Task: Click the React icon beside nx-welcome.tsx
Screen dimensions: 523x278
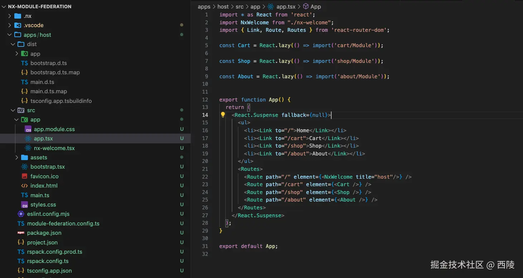Action: [28, 148]
